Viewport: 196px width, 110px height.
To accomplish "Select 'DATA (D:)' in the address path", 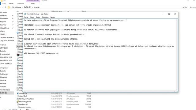I will pos(28,7).
